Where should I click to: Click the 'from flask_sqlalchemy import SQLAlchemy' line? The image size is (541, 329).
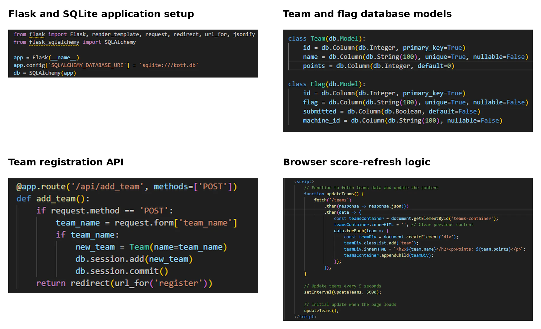pyautogui.click(x=75, y=42)
